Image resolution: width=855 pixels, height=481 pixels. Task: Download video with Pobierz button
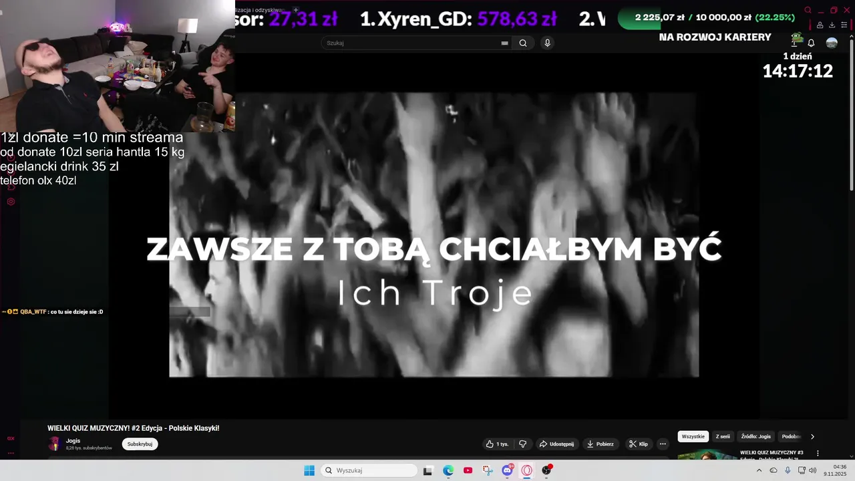point(600,444)
